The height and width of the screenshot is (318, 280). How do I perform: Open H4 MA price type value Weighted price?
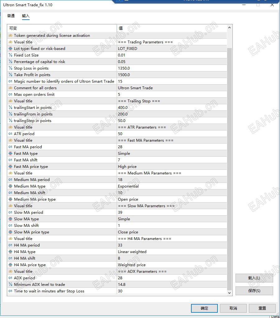[172, 265]
